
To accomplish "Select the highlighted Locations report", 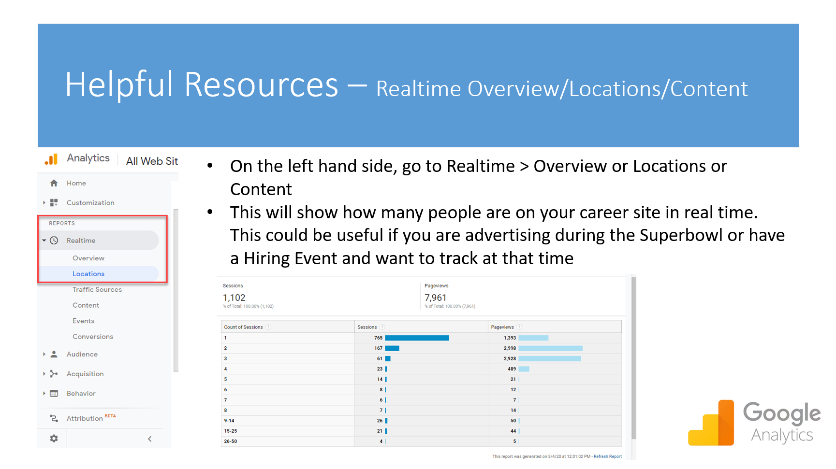I will tap(88, 273).
